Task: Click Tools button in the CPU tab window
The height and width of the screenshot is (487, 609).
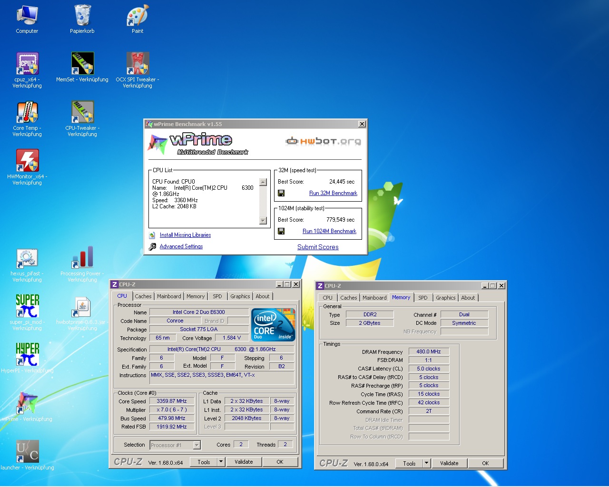Action: click(x=204, y=462)
